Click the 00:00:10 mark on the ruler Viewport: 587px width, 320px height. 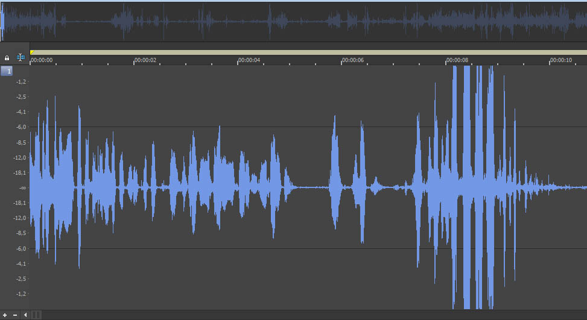click(x=561, y=60)
